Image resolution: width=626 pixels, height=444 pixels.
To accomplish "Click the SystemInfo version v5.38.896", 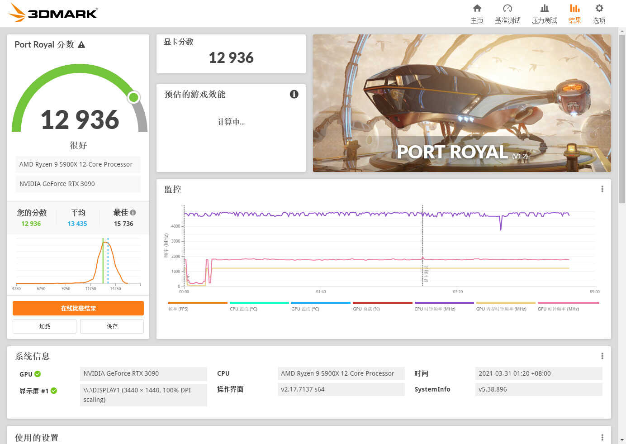I will click(x=539, y=389).
